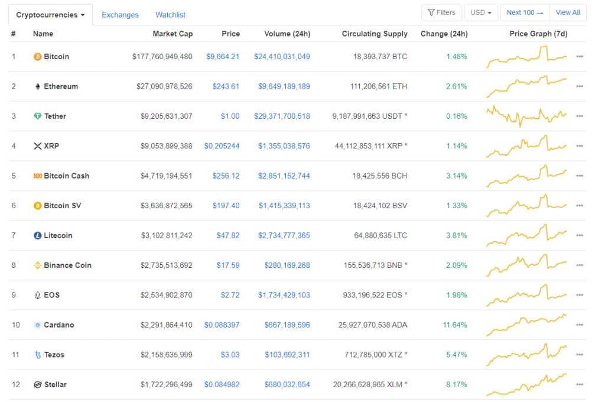Open the more options menu for Tezos row
The height and width of the screenshot is (402, 605).
[x=579, y=355]
